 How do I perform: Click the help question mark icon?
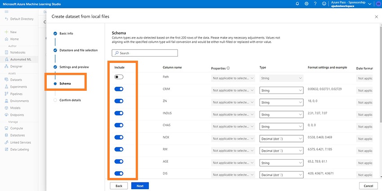coord(315,4)
